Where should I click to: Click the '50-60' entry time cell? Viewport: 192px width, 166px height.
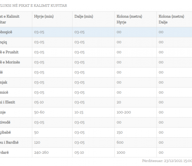pyautogui.click(x=39, y=112)
